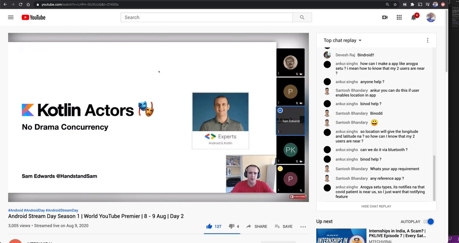Click 'any reference app ?' chat message
The height and width of the screenshot is (243, 459).
[387, 178]
